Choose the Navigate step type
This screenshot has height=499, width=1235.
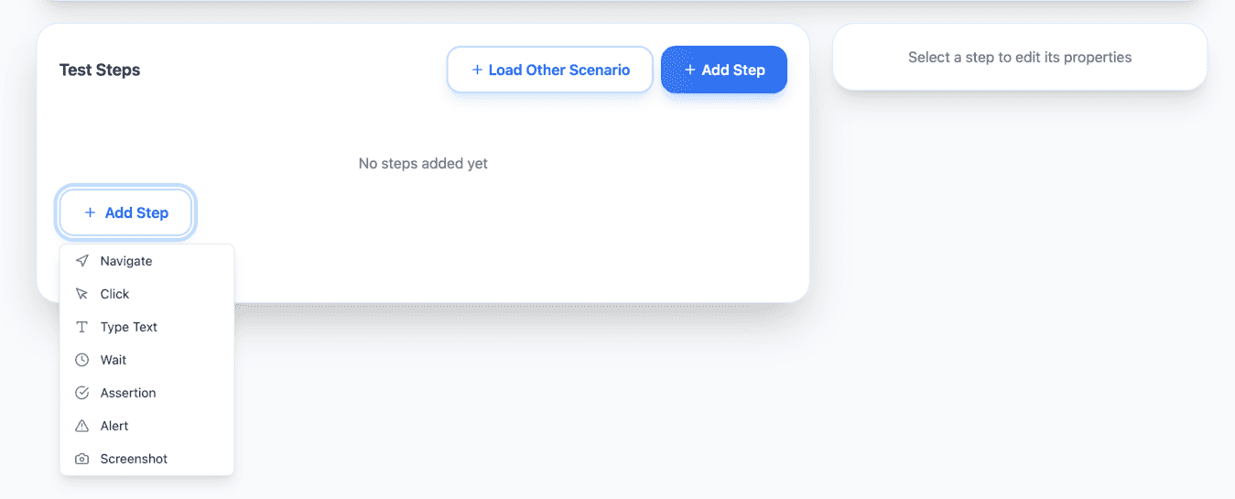coord(126,261)
